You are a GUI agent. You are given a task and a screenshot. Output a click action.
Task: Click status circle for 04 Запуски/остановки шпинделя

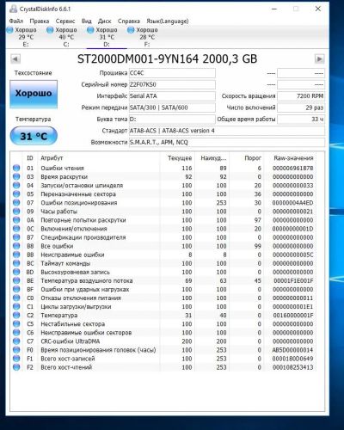click(16, 185)
